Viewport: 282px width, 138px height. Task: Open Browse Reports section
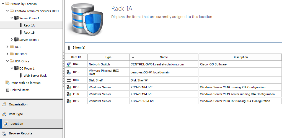(x=20, y=133)
